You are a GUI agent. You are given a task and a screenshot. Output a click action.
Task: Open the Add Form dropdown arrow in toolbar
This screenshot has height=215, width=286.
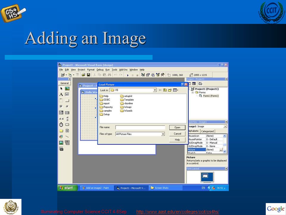74,75
